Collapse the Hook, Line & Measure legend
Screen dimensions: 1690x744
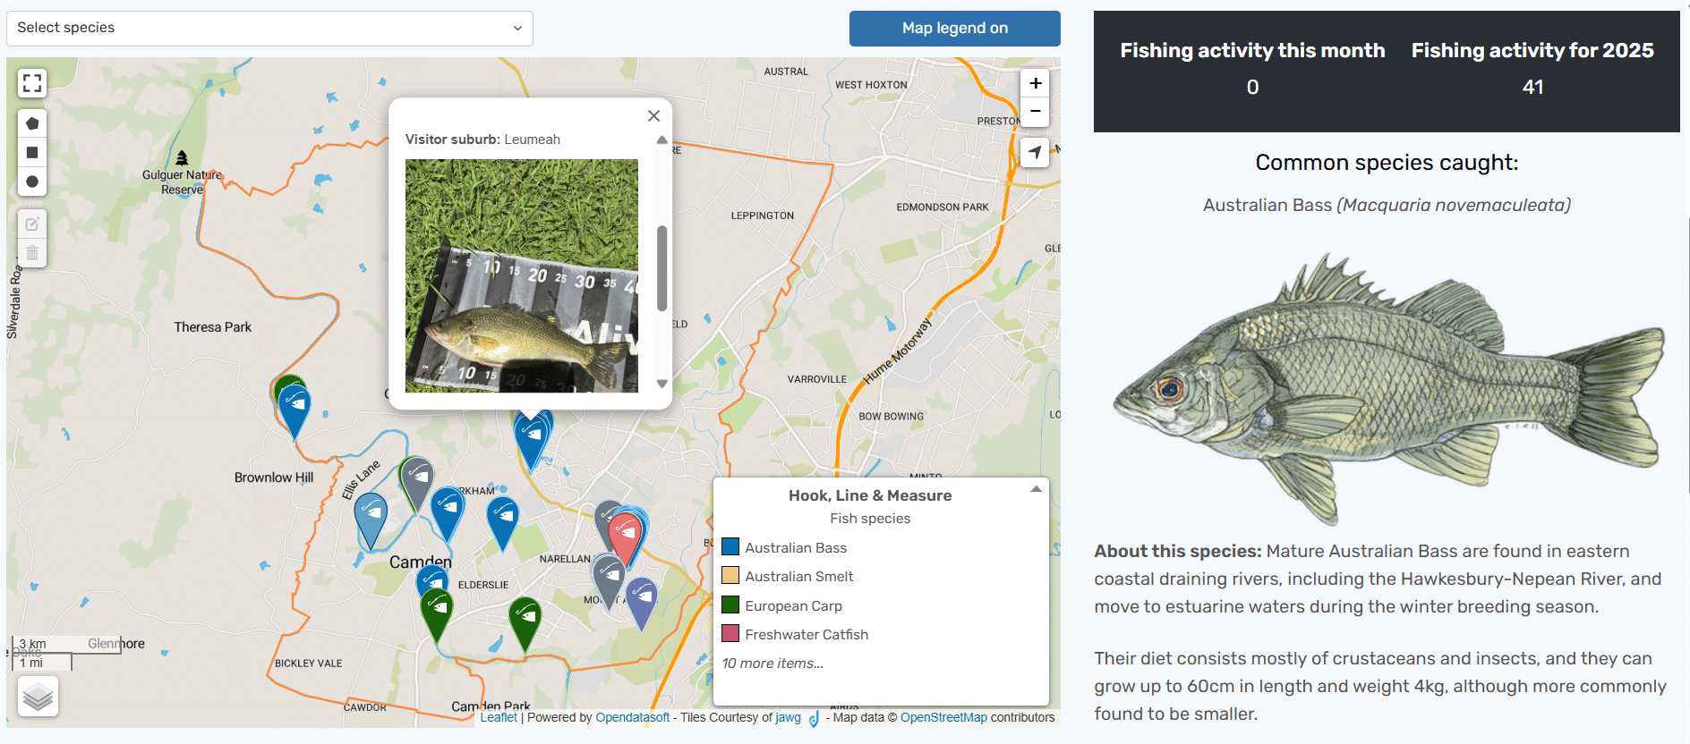tap(1036, 489)
